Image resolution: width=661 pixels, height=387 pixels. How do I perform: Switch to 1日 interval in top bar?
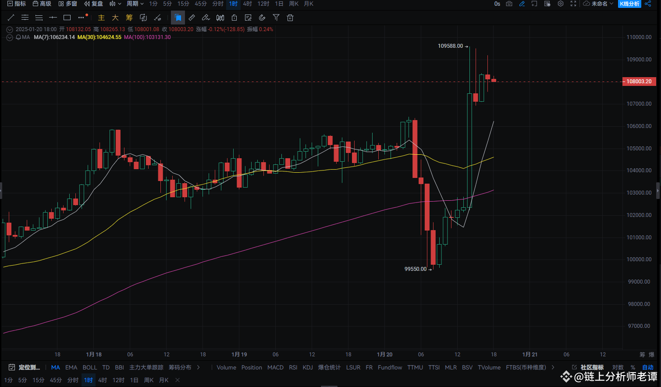[279, 4]
